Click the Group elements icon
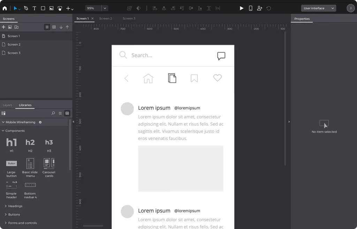 tap(129, 8)
